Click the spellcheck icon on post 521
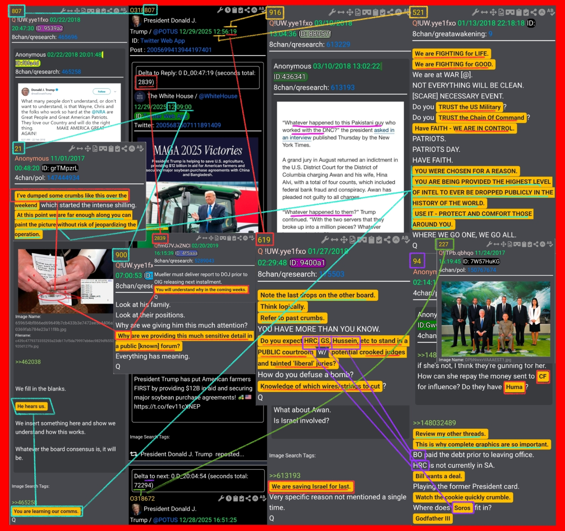 [x=551, y=12]
